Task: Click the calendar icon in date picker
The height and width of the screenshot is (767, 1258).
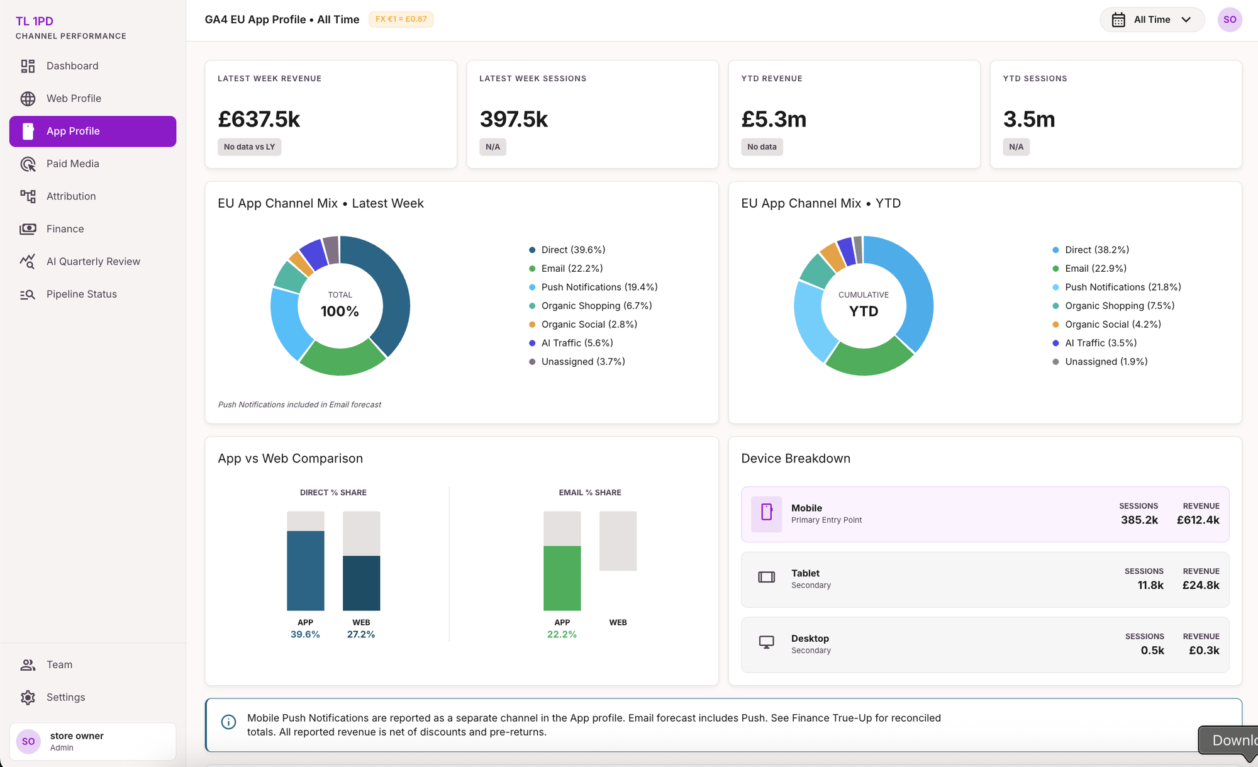Action: pos(1118,20)
